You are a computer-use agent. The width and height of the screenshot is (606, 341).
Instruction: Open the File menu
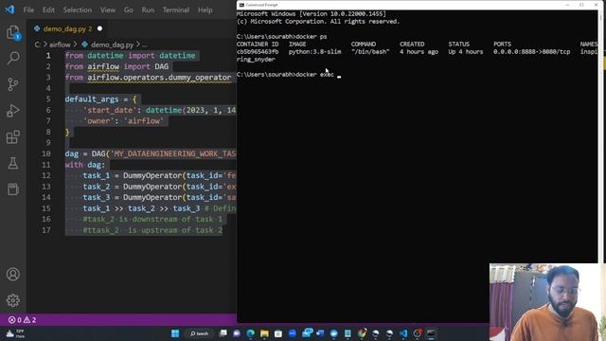tap(28, 10)
